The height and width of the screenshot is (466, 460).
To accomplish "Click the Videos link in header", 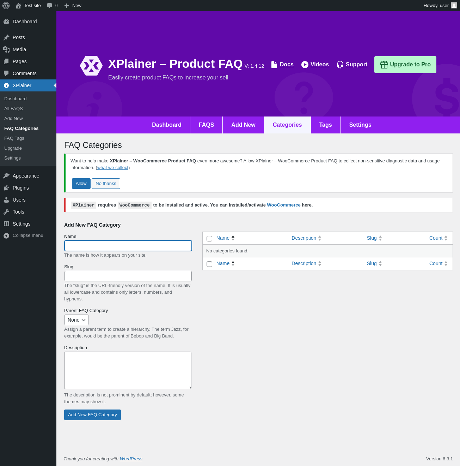I will (x=320, y=65).
